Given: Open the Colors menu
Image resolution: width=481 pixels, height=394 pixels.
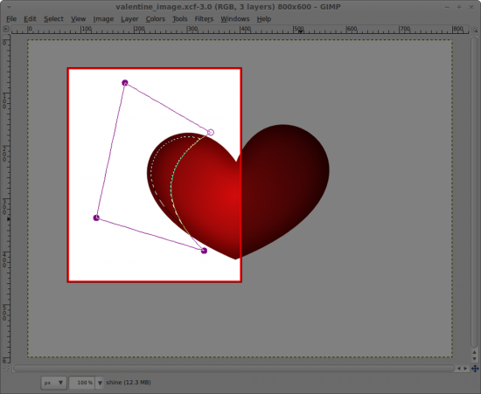Looking at the screenshot, I should [x=155, y=19].
